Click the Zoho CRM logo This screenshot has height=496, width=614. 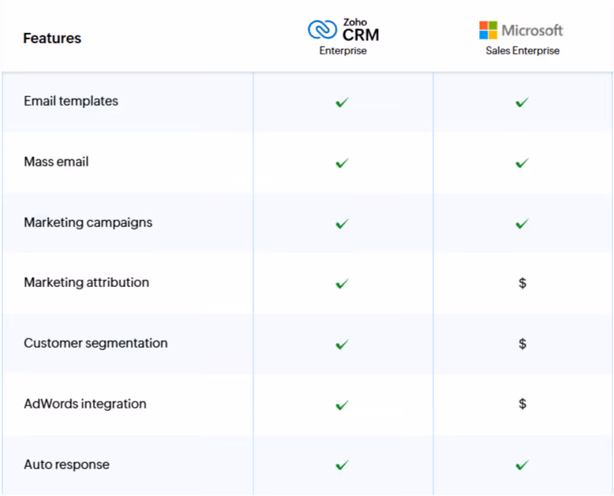click(343, 30)
